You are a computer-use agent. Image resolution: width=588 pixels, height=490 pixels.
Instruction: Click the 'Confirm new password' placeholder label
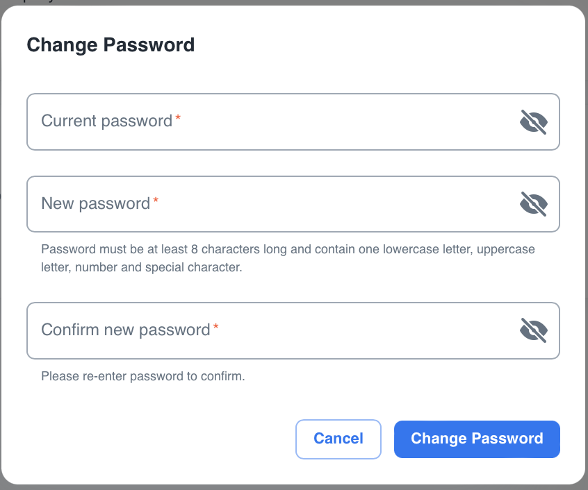pos(125,330)
